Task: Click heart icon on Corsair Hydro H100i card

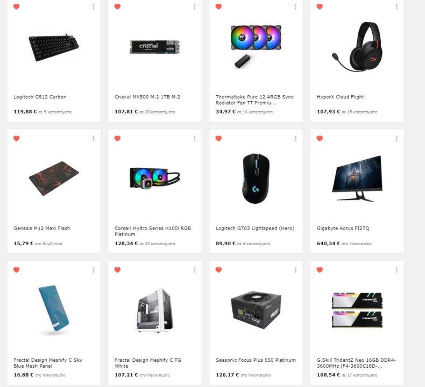Action: pyautogui.click(x=117, y=138)
